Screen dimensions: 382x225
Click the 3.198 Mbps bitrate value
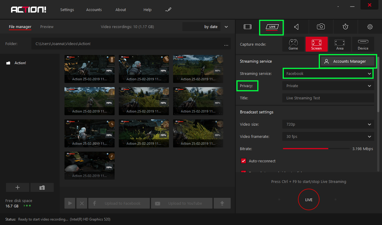pos(363,149)
